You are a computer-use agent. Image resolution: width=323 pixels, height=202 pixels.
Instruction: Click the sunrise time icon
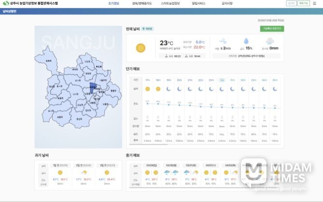[166, 56]
